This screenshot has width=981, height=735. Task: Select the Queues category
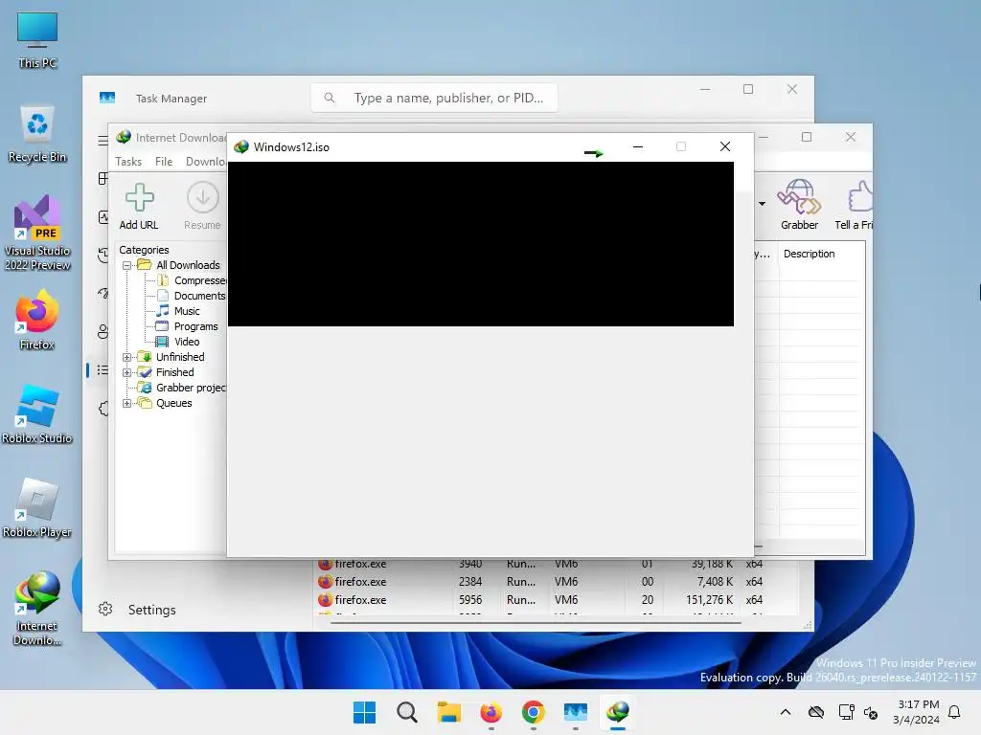tap(174, 403)
